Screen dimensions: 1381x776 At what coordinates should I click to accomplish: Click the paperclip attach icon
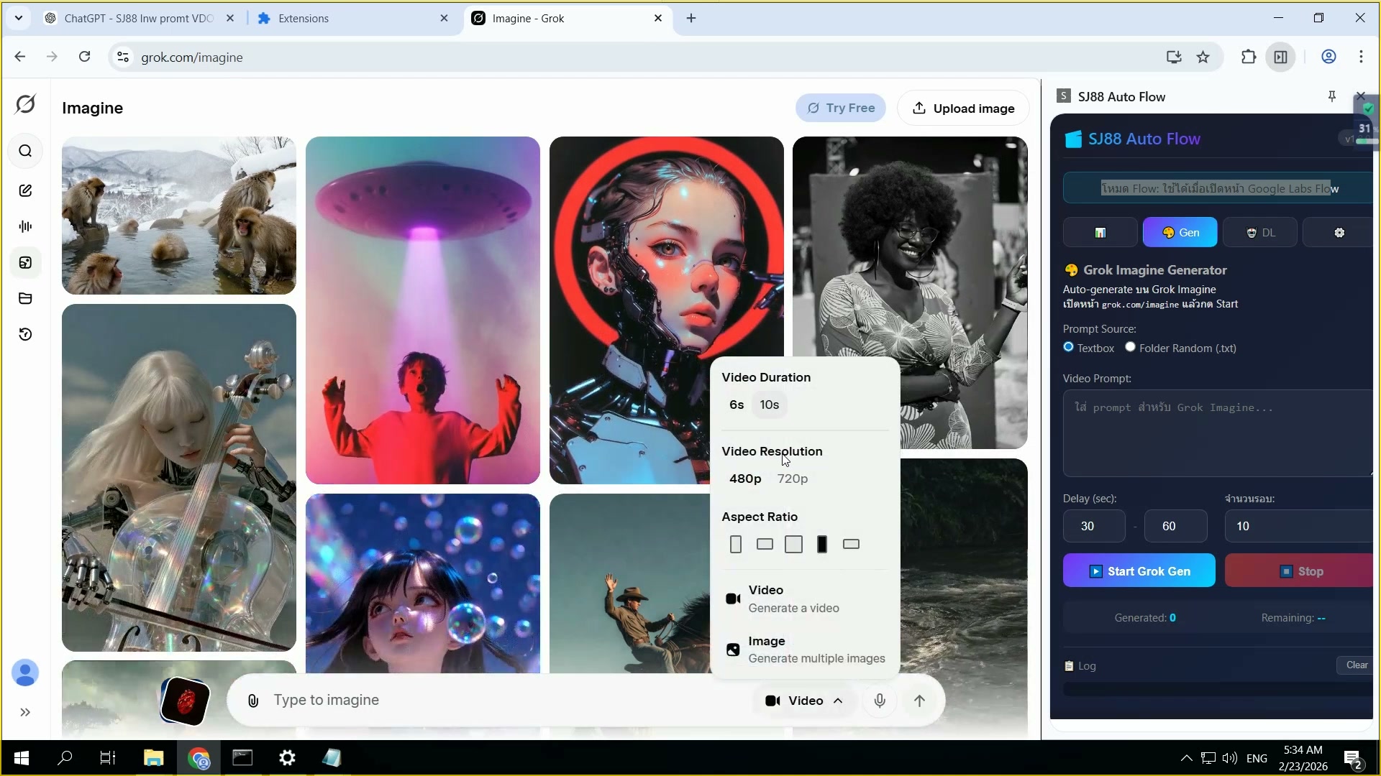pos(253,701)
